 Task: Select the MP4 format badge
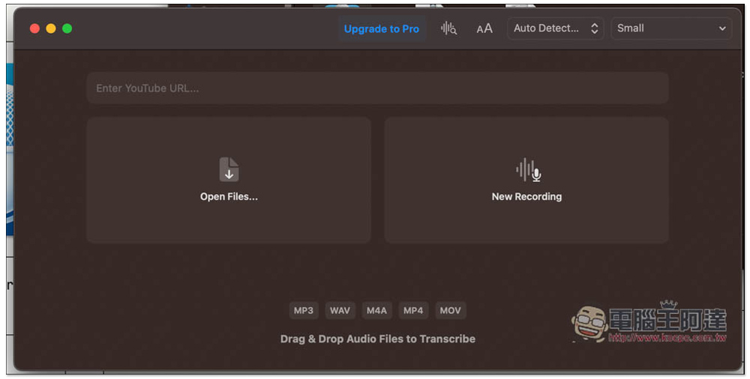(413, 310)
